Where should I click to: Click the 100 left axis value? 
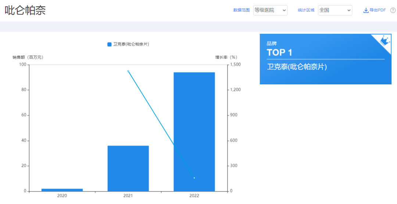tap(23, 65)
